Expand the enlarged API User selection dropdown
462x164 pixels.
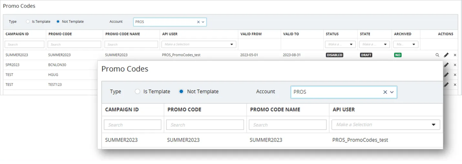coord(385,125)
